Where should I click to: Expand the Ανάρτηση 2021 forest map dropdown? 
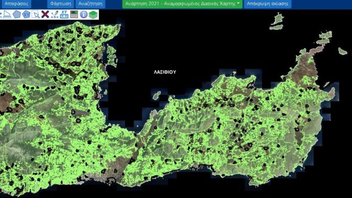[x=182, y=4]
